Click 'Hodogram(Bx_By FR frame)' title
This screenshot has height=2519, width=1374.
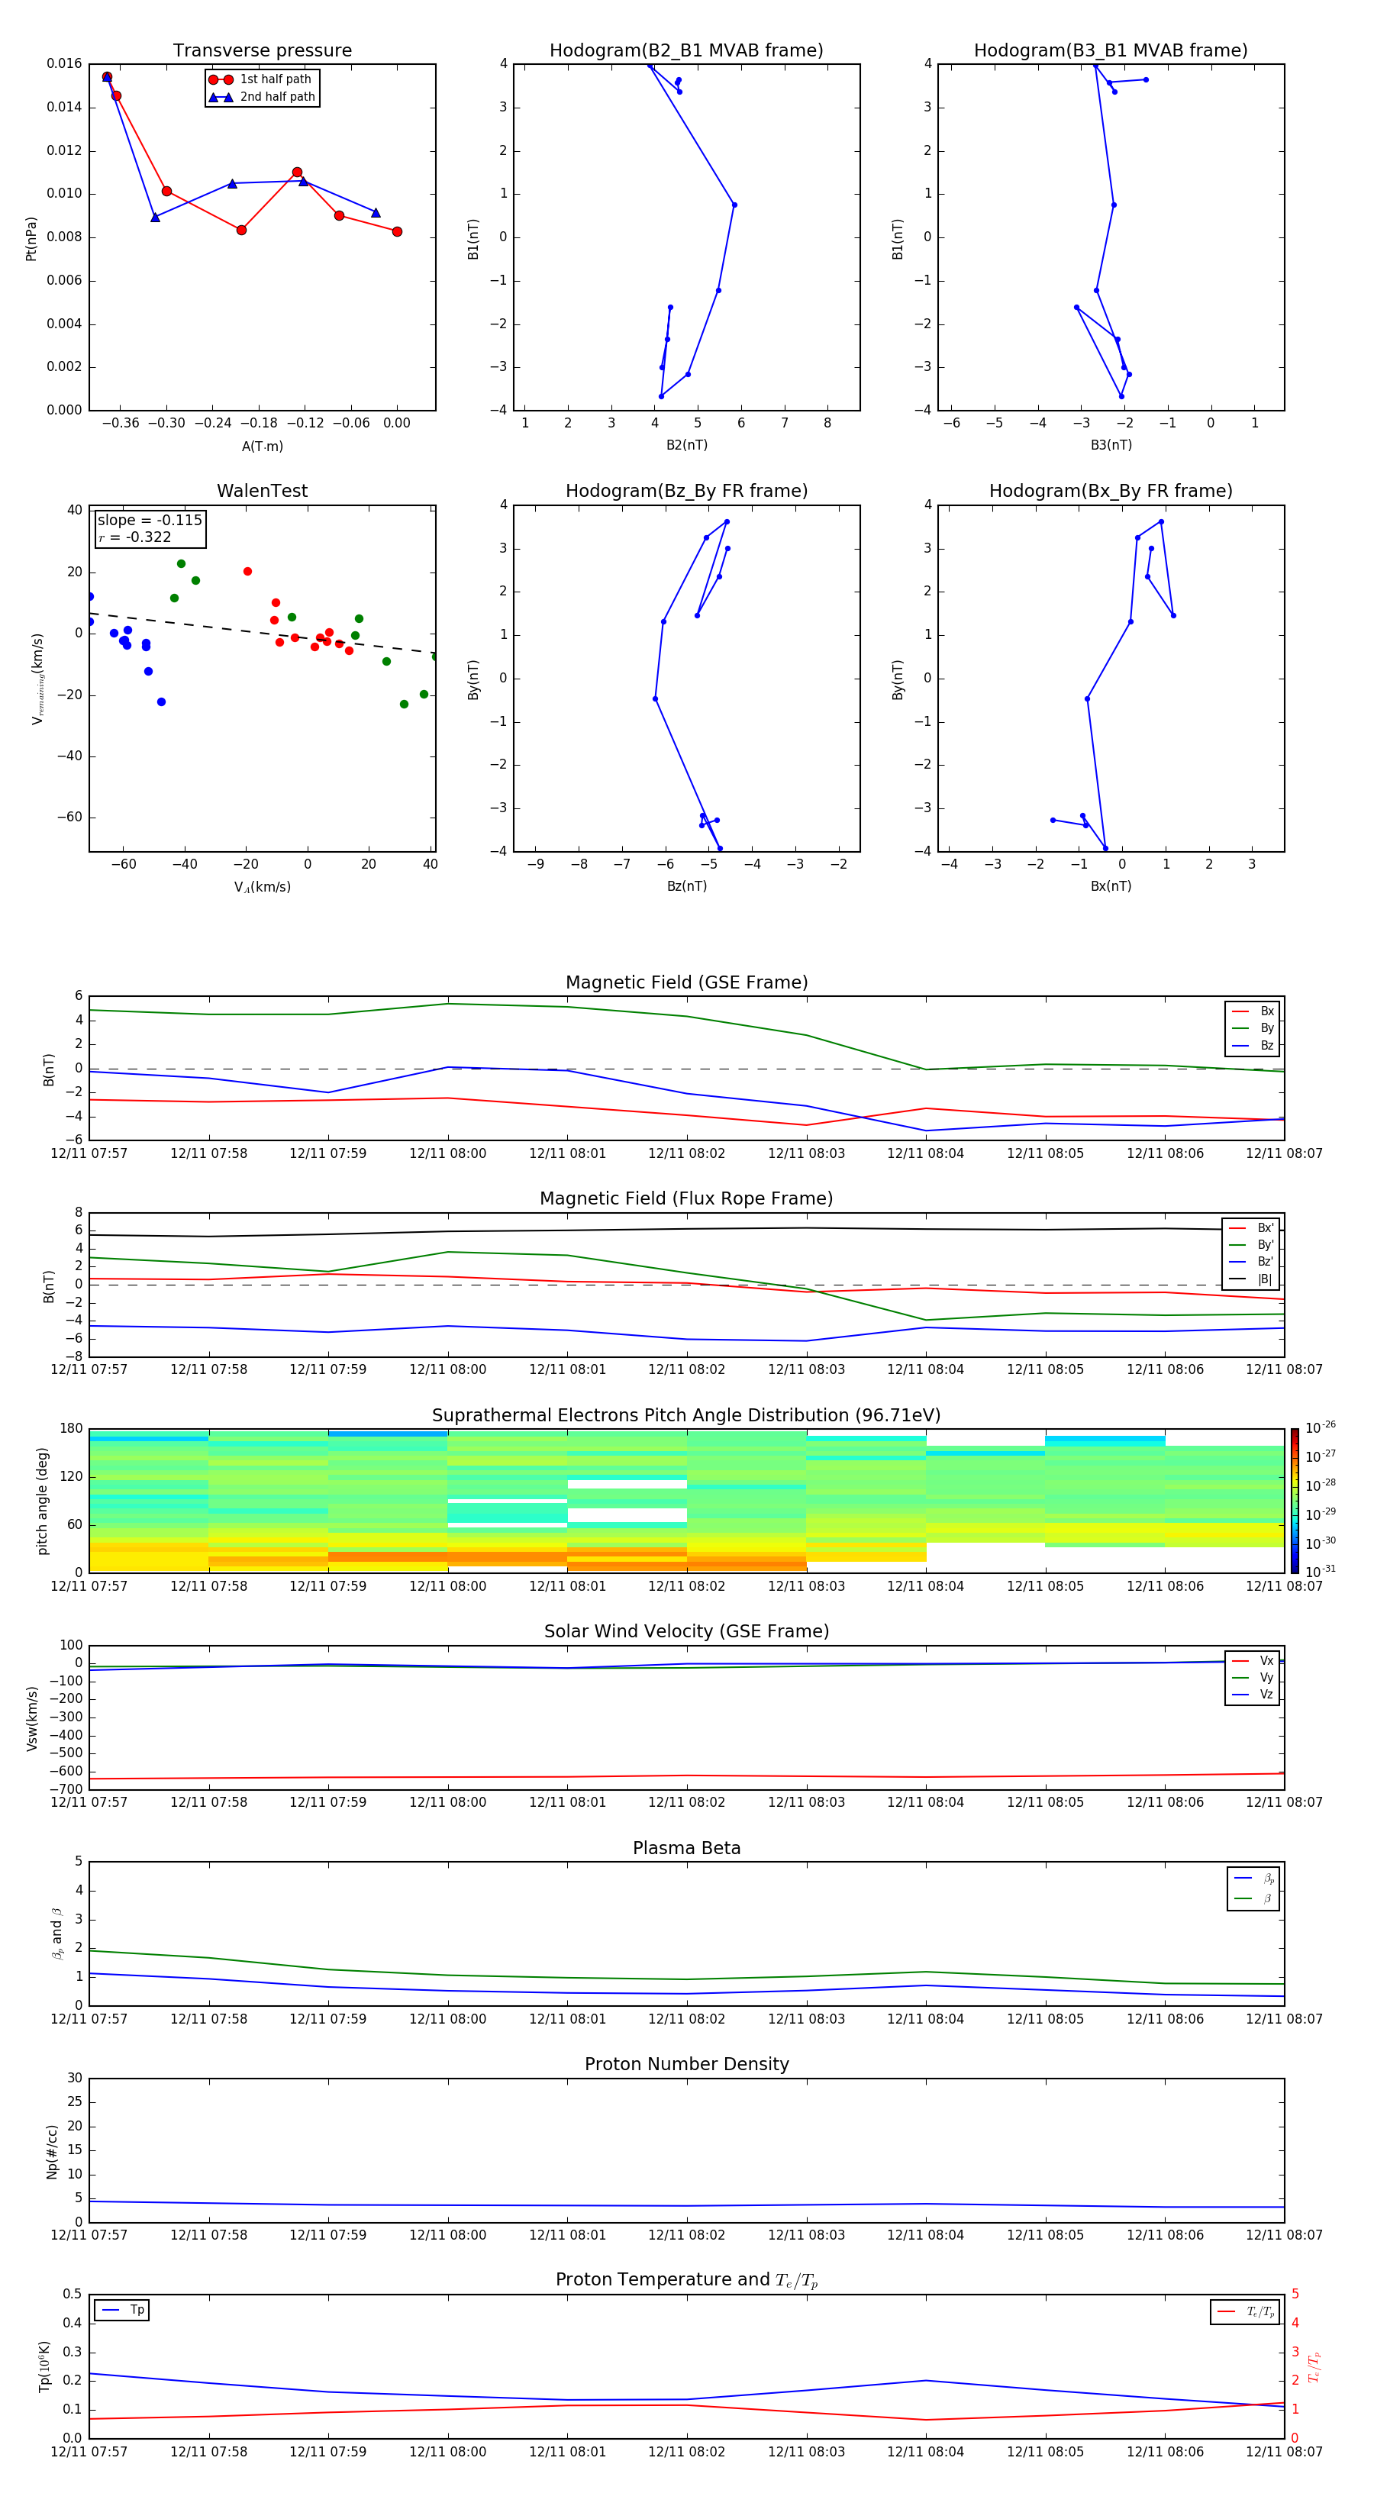[x=1111, y=491]
